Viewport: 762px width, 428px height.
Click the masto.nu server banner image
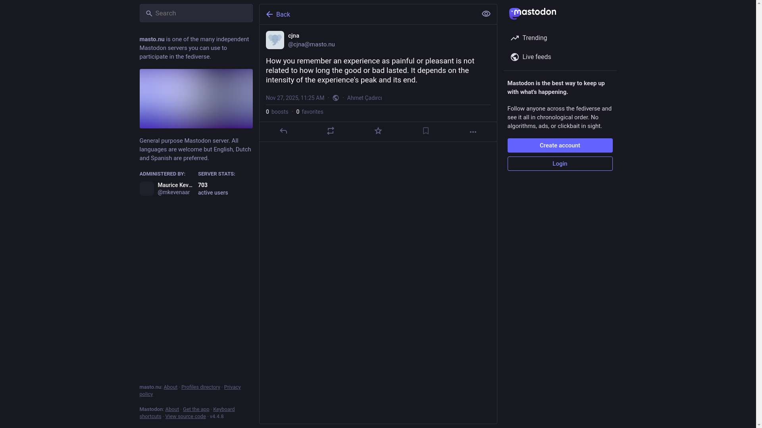click(x=196, y=99)
